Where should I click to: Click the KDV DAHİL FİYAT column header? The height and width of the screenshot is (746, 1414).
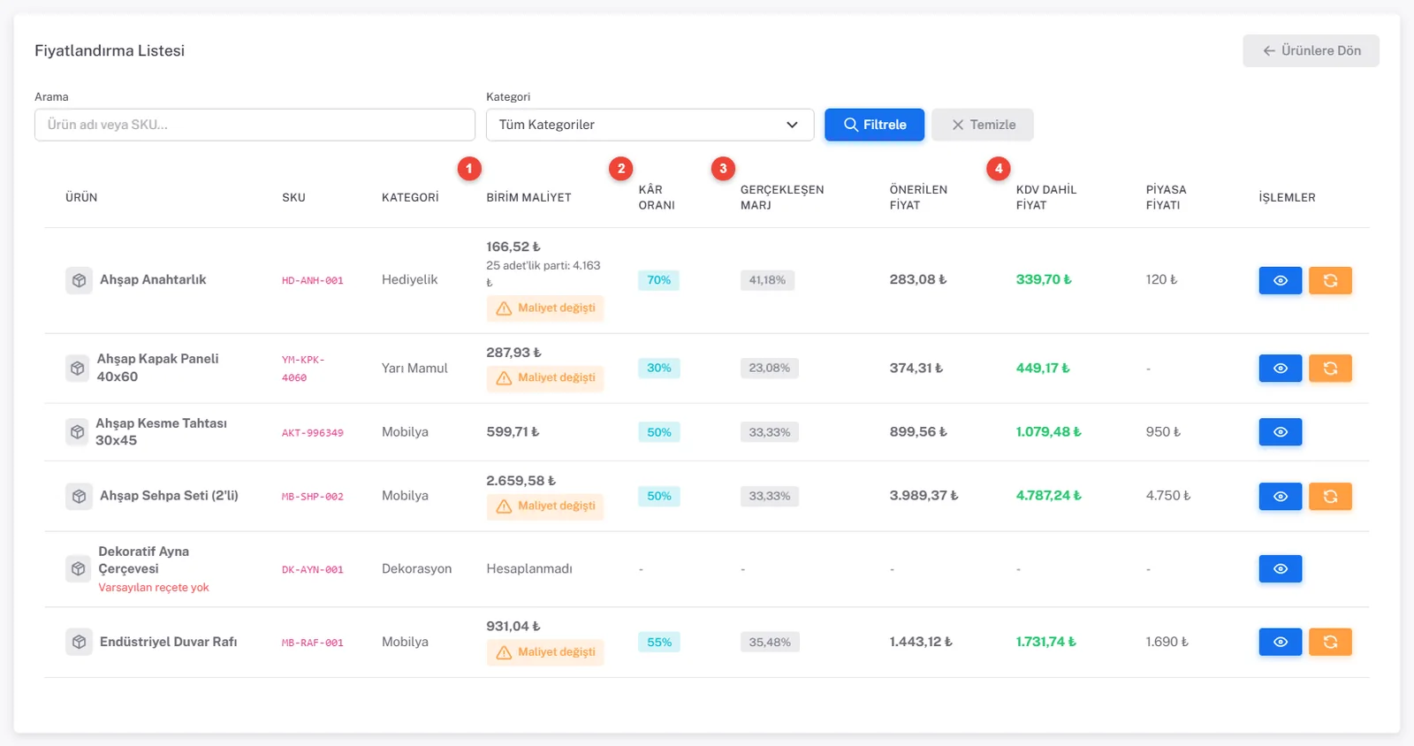pyautogui.click(x=1046, y=197)
